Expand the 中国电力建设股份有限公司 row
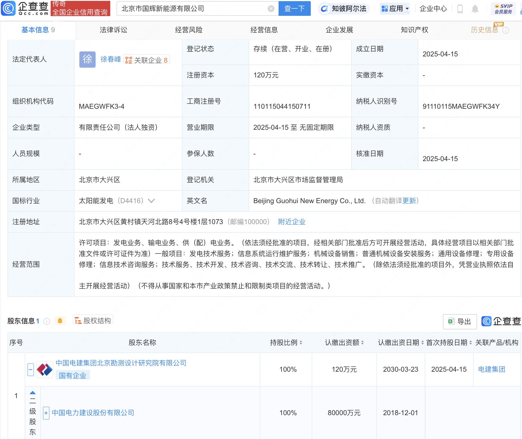Viewport: 522px width, 439px height. pyautogui.click(x=46, y=413)
